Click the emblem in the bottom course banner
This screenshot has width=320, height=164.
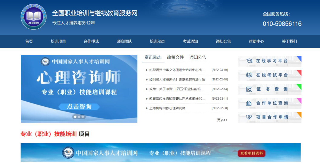point(68,153)
